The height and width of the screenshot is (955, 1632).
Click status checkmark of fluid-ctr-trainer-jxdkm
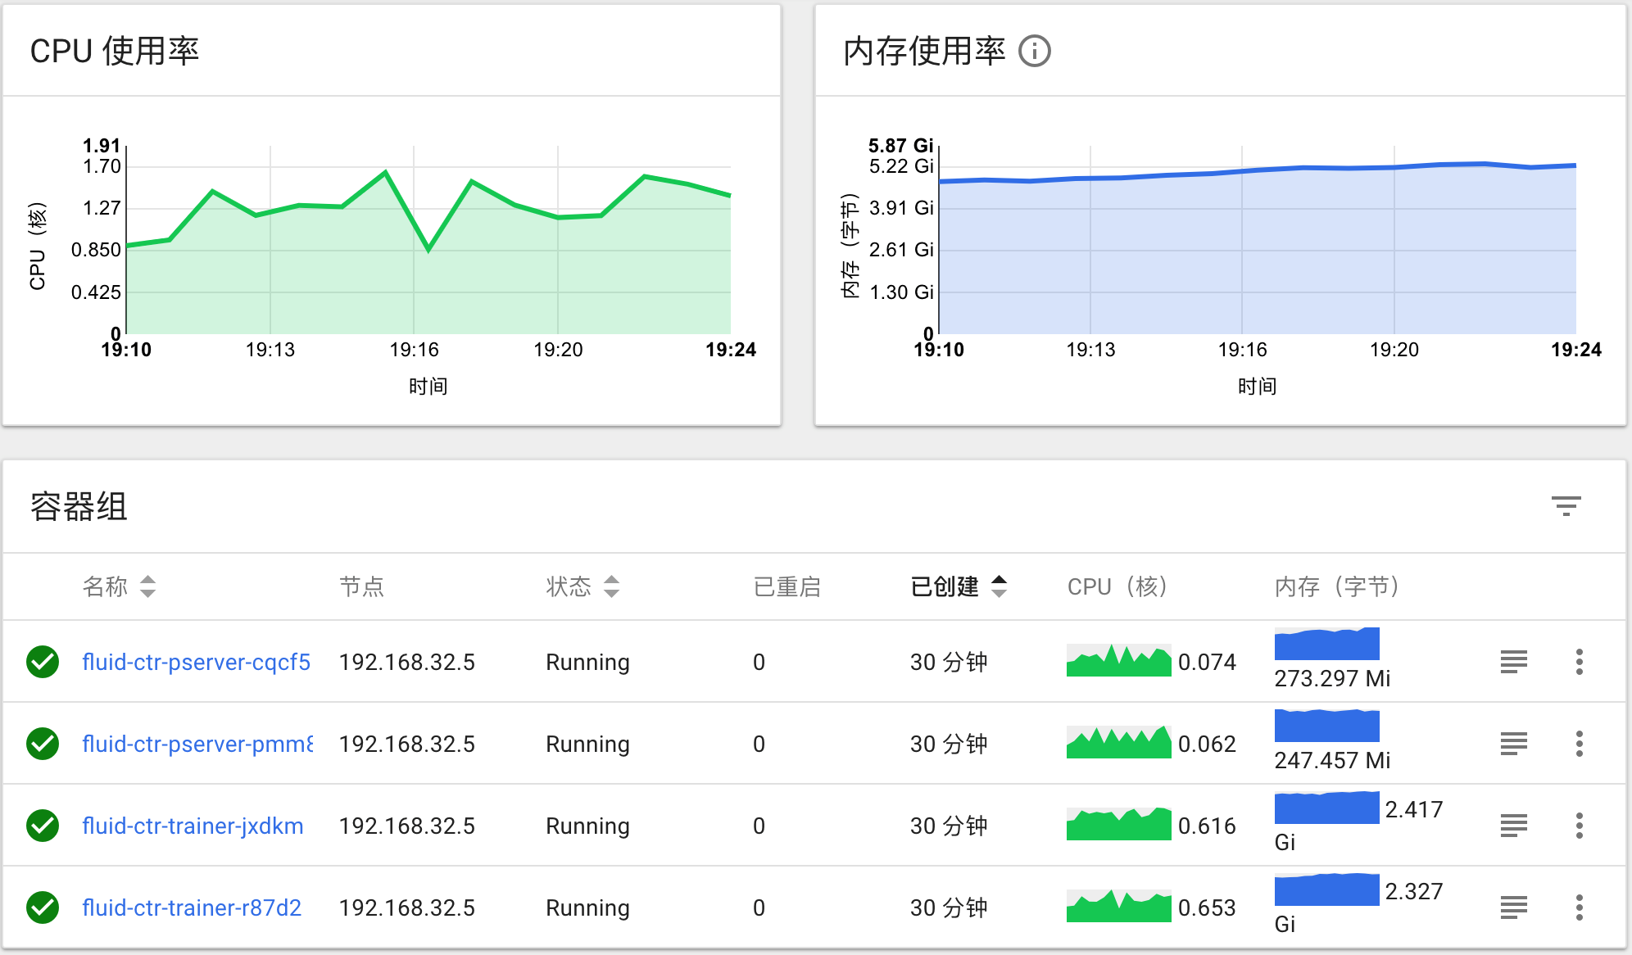pyautogui.click(x=43, y=826)
